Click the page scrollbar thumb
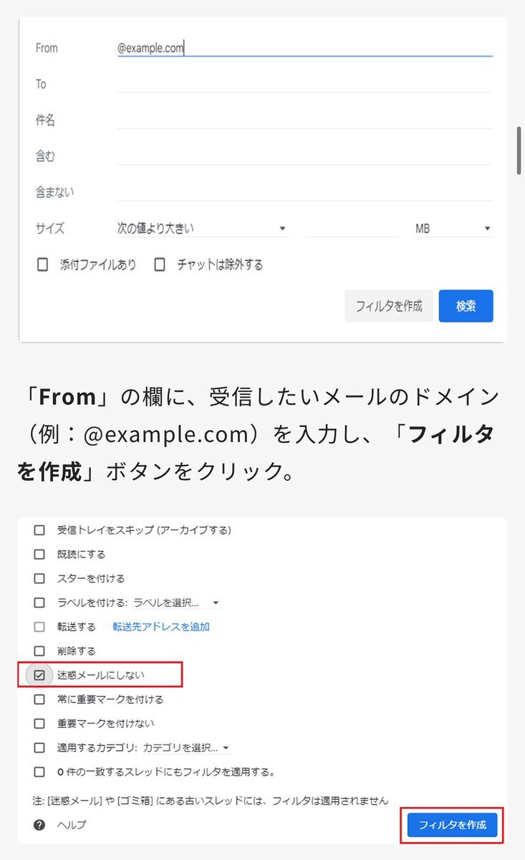The height and width of the screenshot is (860, 525). (x=519, y=150)
